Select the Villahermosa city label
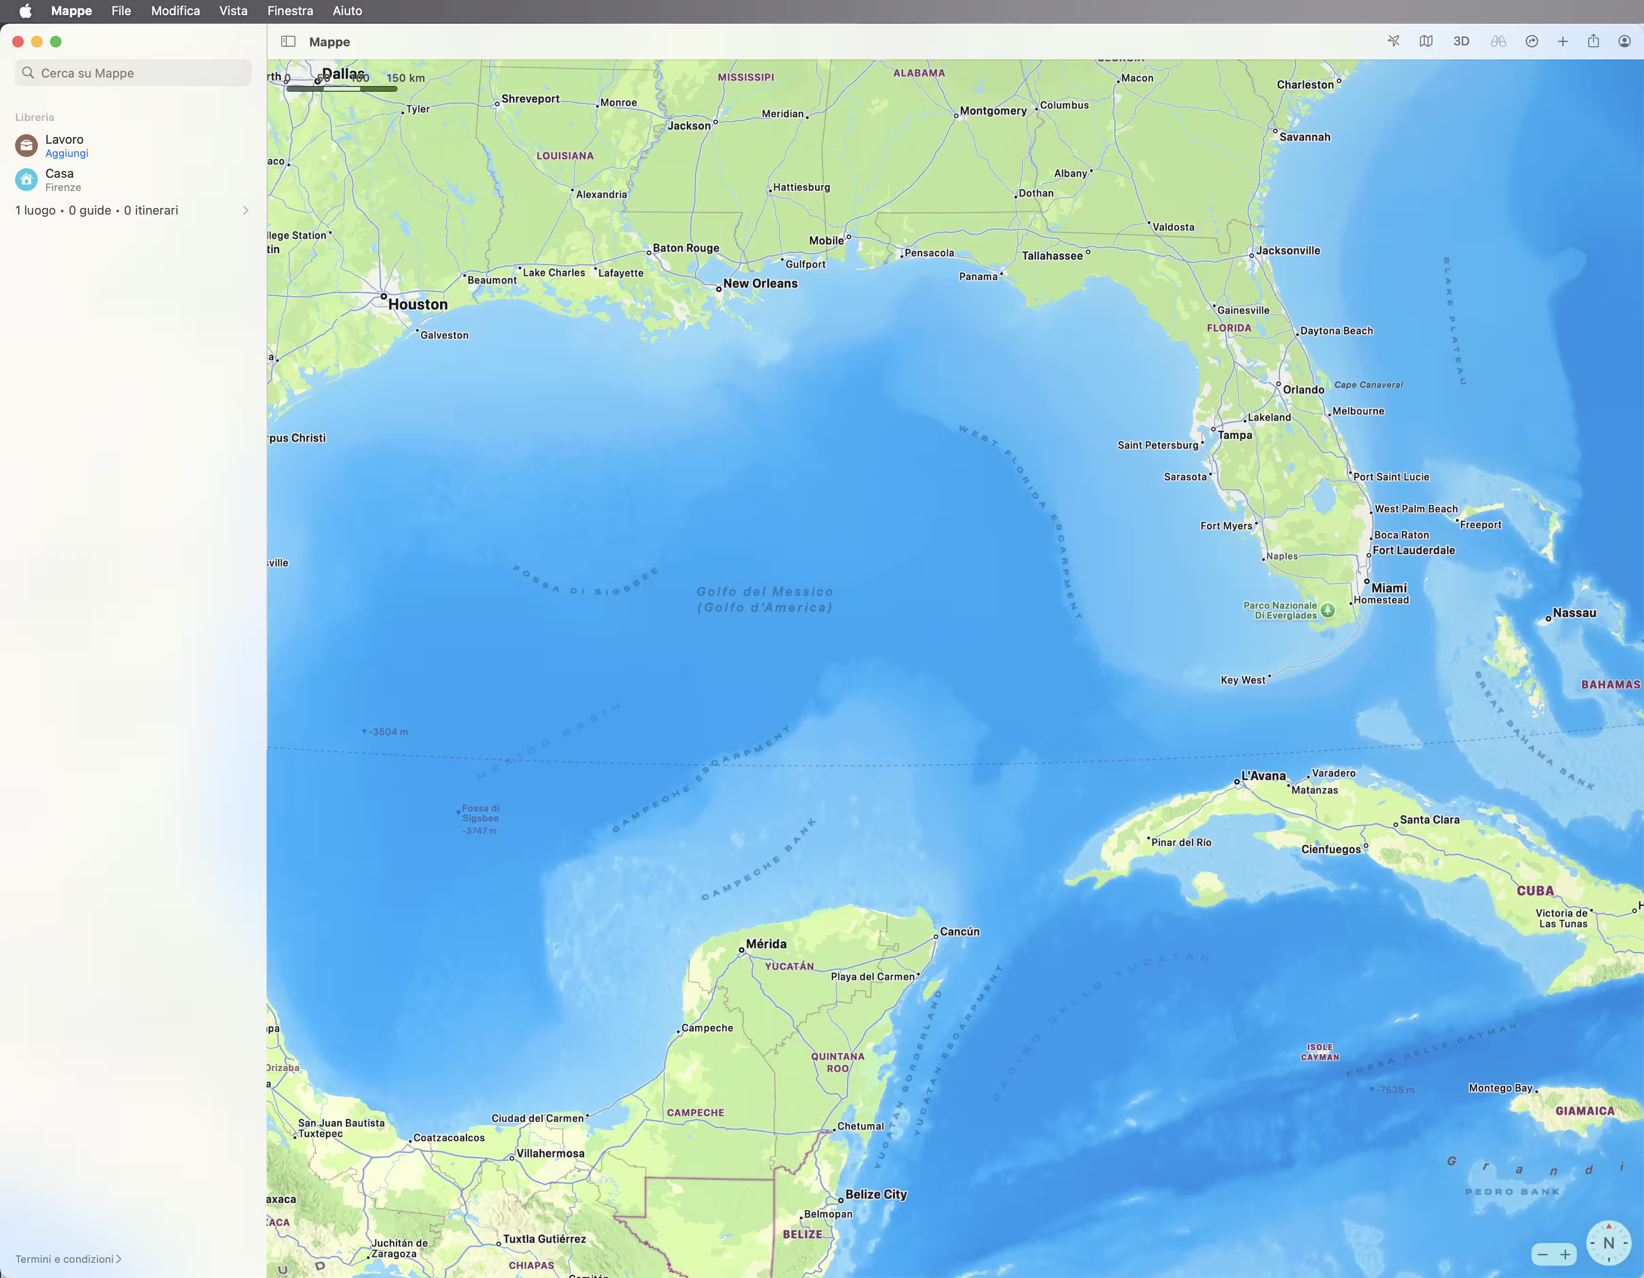This screenshot has height=1278, width=1644. pyautogui.click(x=550, y=1154)
